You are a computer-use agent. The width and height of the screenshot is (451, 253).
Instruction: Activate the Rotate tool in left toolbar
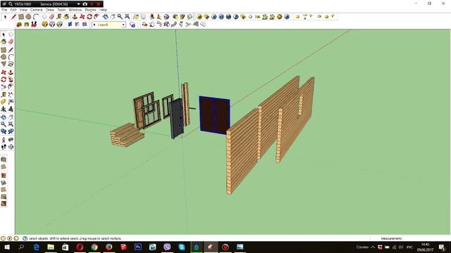pyautogui.click(x=4, y=79)
